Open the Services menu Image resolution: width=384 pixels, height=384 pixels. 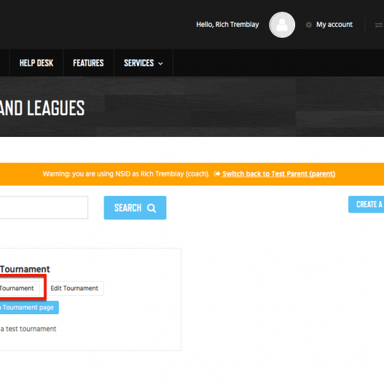tap(143, 63)
